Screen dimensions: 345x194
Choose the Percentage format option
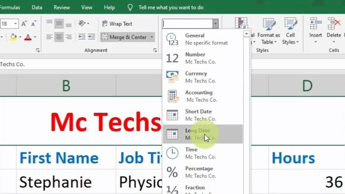[x=203, y=172]
